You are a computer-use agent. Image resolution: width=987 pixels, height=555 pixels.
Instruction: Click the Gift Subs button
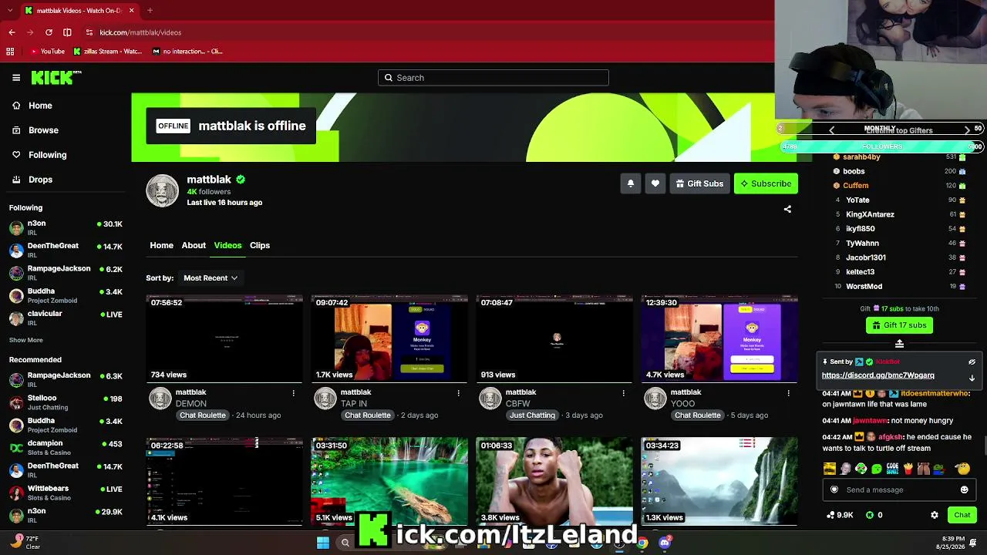700,183
